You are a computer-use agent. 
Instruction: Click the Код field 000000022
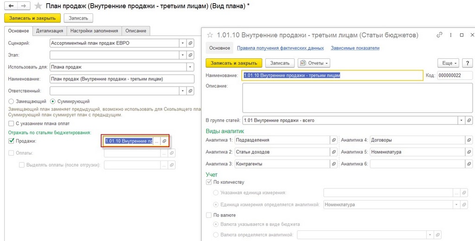[x=455, y=75]
